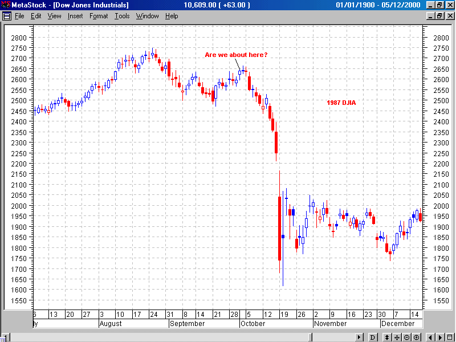The image size is (456, 342).
Task: Click the August month label on the date axis
Action: click(x=111, y=324)
